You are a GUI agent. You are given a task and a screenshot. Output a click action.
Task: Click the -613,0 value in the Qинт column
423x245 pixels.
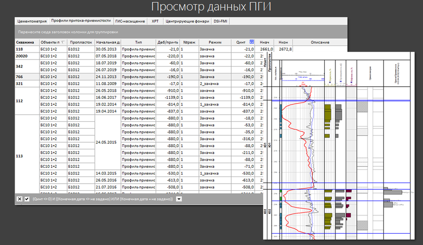[x=243, y=180]
